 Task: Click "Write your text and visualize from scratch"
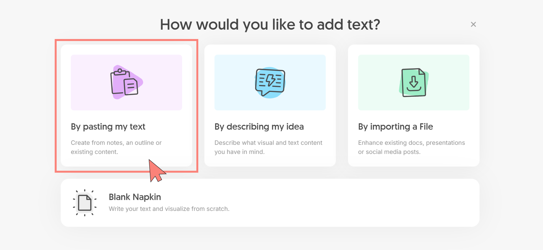point(169,209)
